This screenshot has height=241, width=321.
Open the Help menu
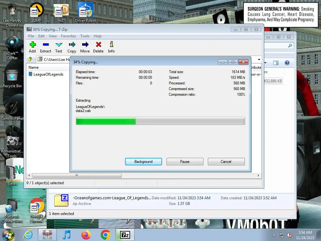98,36
